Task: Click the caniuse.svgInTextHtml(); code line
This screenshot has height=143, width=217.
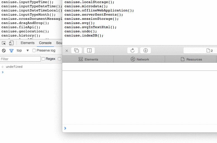Action: (90, 27)
